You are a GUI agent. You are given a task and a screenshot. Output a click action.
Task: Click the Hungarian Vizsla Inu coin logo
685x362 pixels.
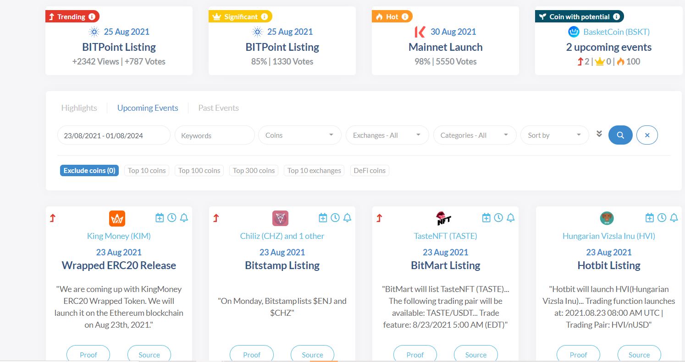click(x=607, y=218)
